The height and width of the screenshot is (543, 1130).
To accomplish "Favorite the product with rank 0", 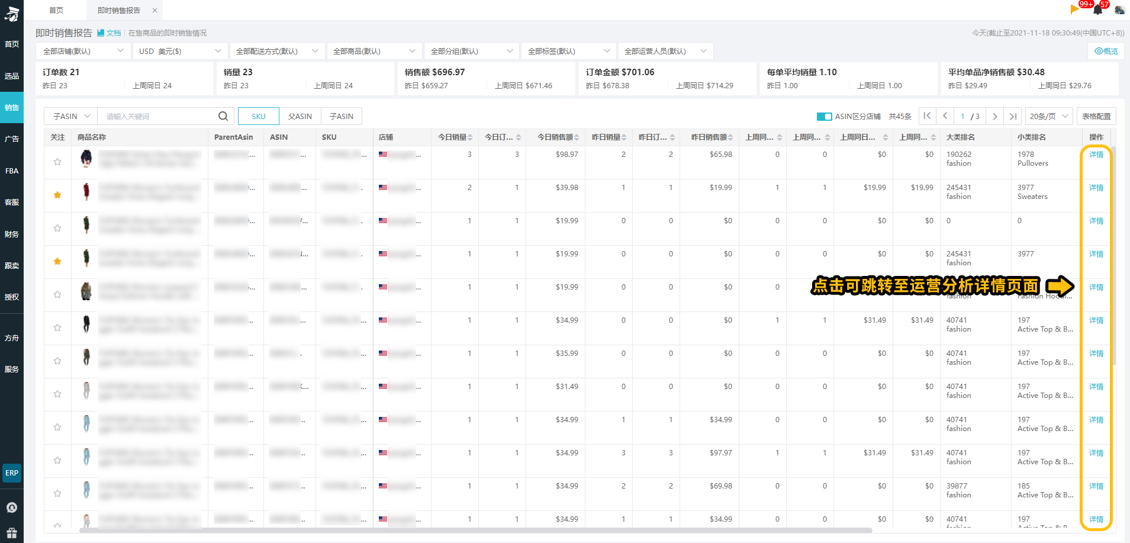I will [x=57, y=228].
